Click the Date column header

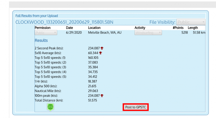tap(69, 28)
